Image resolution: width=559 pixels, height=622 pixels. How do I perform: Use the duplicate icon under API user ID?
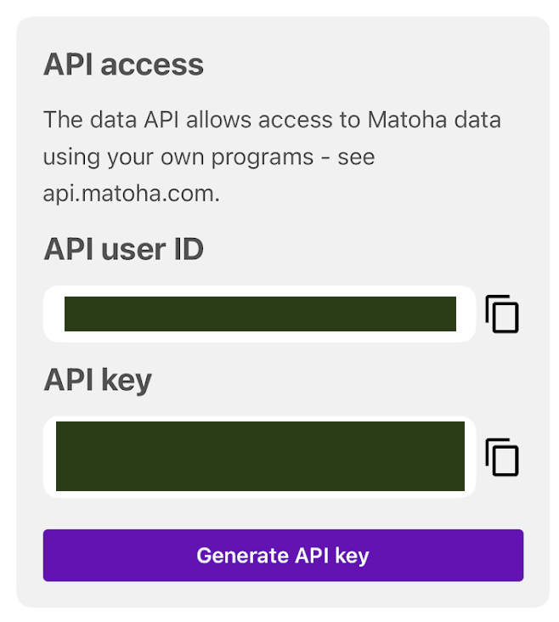502,314
